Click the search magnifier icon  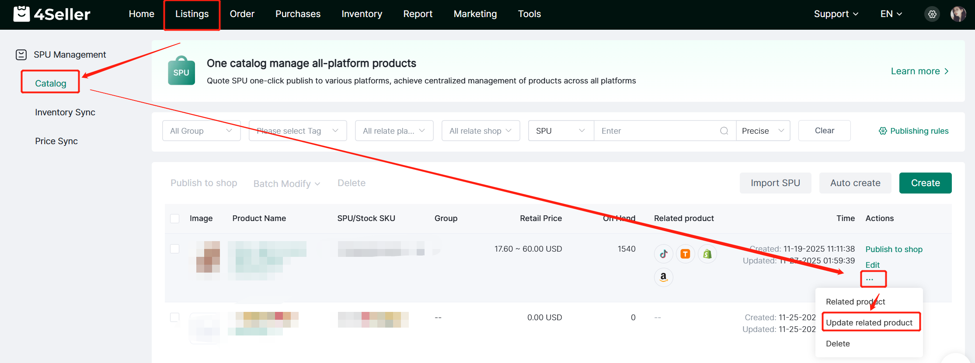[x=724, y=131]
